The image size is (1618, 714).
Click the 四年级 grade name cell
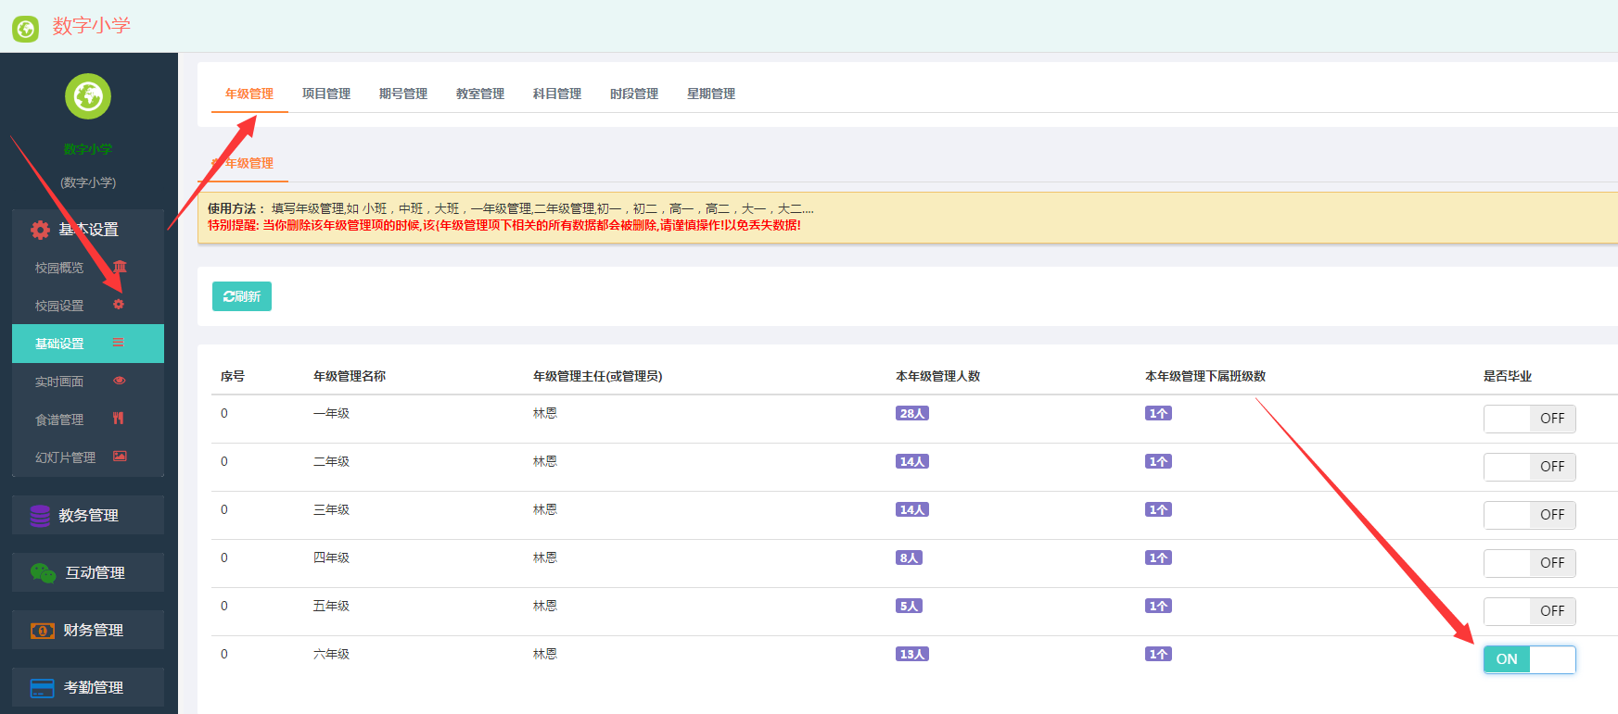click(x=331, y=557)
